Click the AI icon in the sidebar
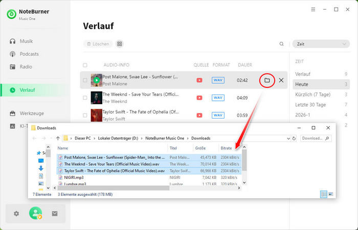The width and height of the screenshot is (358, 230). 13,126
